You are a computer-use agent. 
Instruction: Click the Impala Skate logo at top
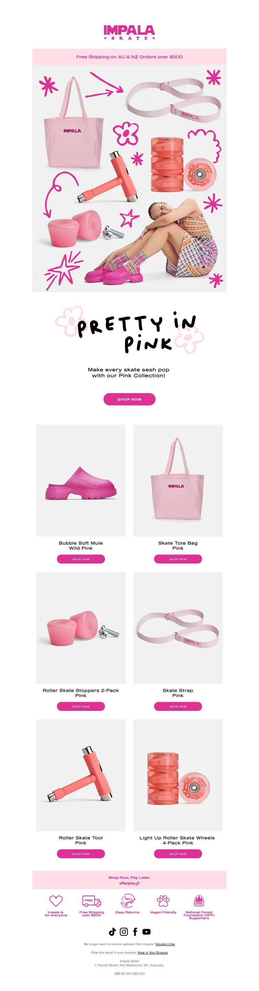coord(129,33)
